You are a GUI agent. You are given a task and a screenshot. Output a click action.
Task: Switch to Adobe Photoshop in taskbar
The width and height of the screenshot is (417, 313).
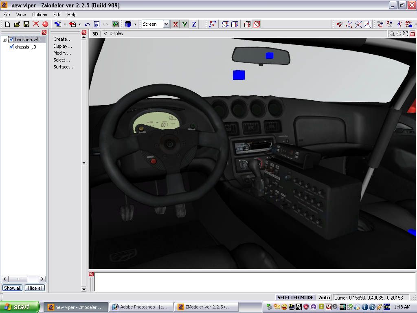coord(141,307)
